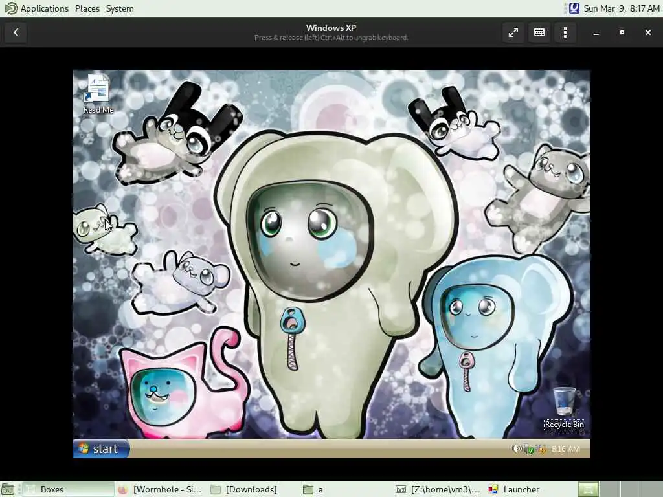Image resolution: width=663 pixels, height=497 pixels.
Task: Open the Places menu
Action: point(87,8)
